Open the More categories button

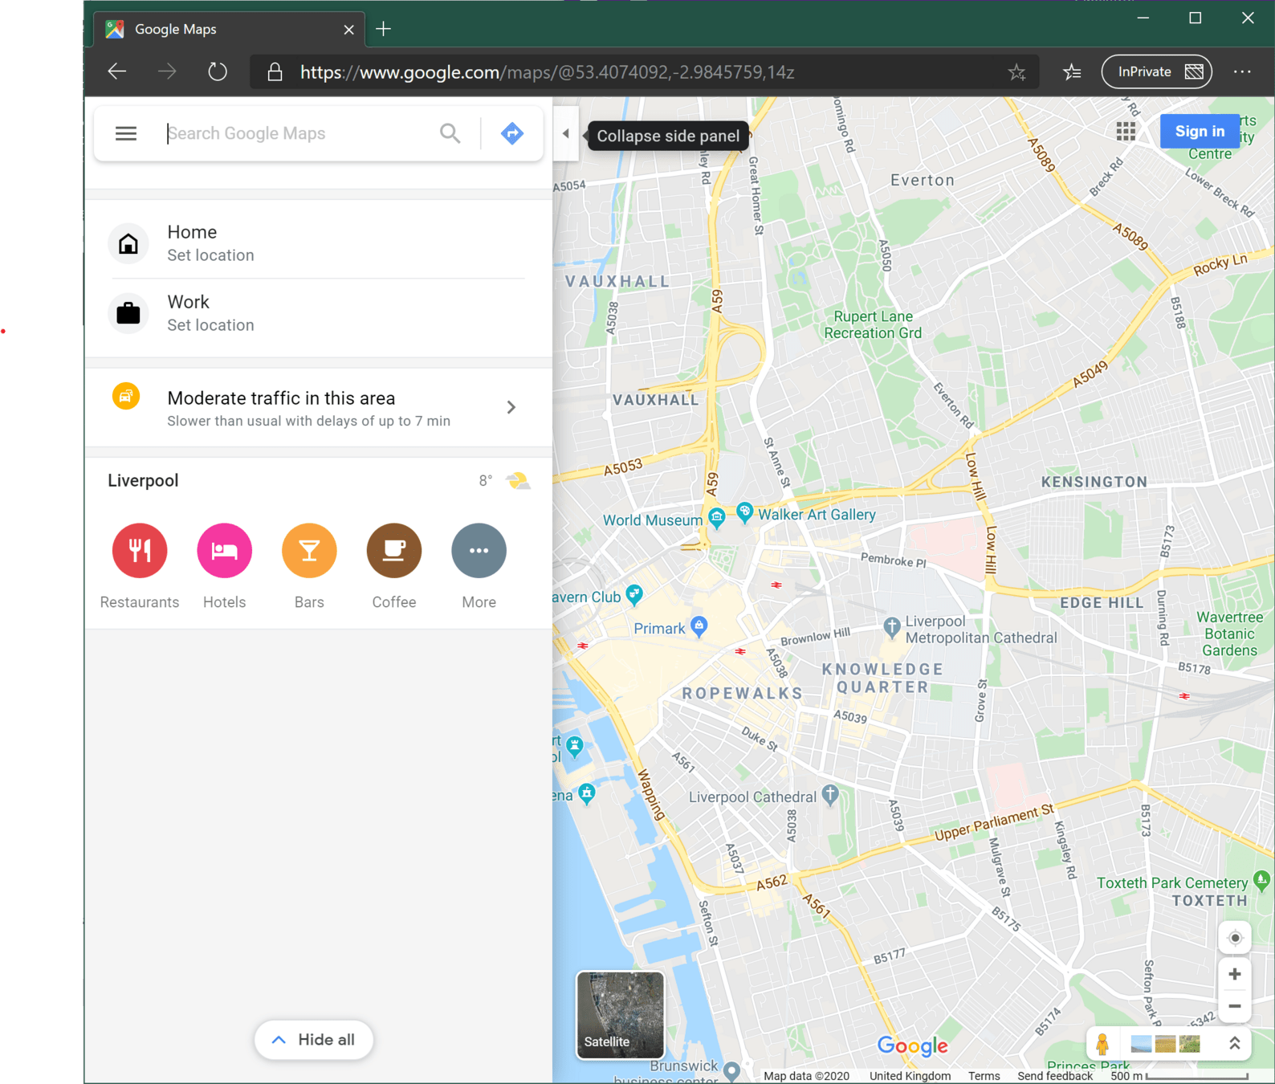tap(479, 566)
